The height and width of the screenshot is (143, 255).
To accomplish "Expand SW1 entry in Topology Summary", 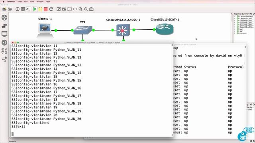I will point(235,31).
